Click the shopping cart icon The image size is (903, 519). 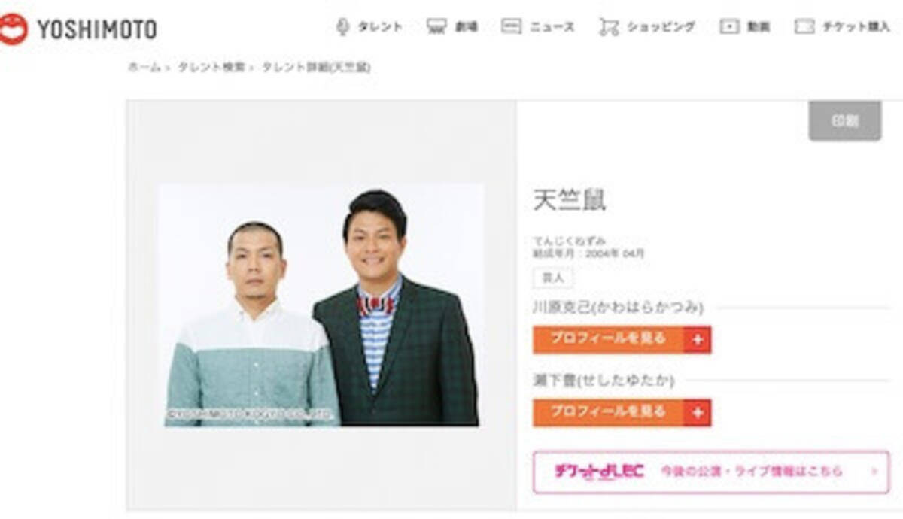608,27
